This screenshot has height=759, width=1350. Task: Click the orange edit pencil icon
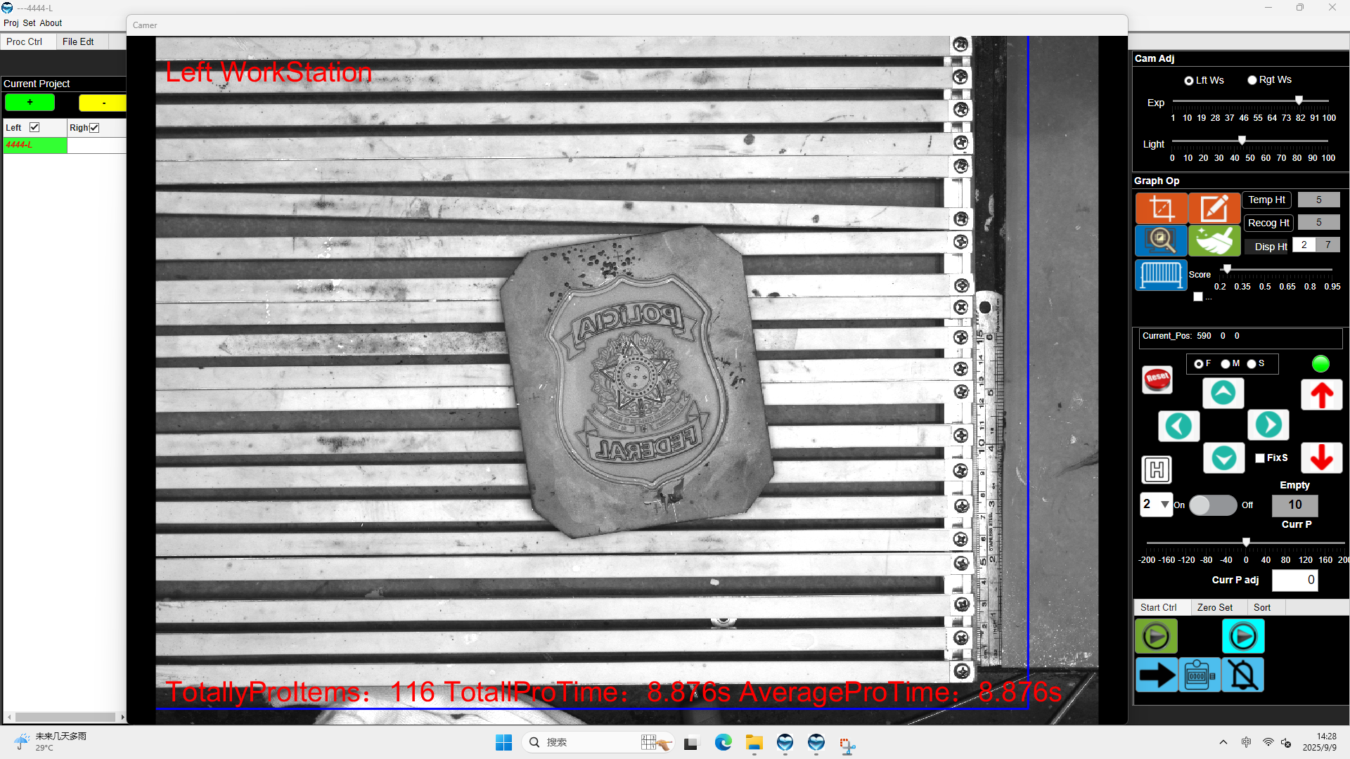coord(1214,209)
